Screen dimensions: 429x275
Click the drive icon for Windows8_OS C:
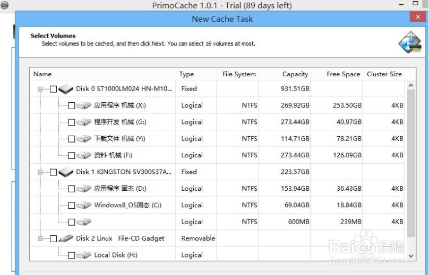pos(84,206)
